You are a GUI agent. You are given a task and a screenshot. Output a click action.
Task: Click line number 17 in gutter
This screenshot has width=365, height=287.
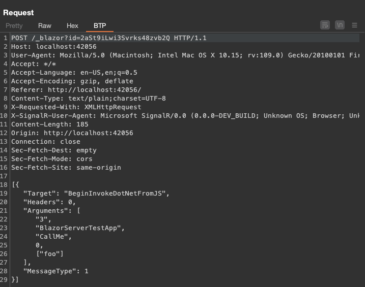(4, 176)
